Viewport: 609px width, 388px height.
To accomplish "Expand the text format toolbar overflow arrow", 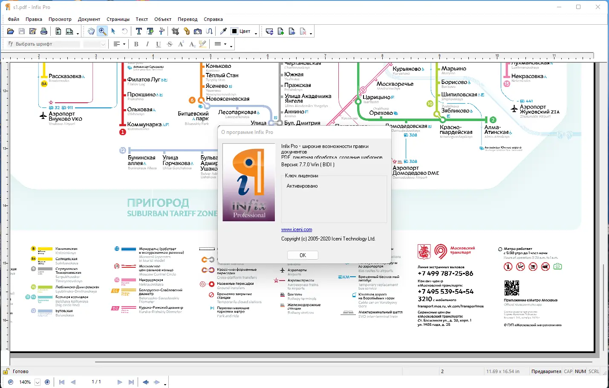I will point(231,46).
